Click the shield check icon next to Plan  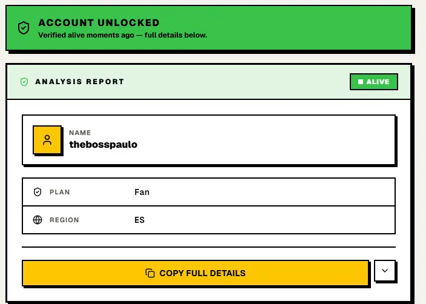(x=38, y=192)
